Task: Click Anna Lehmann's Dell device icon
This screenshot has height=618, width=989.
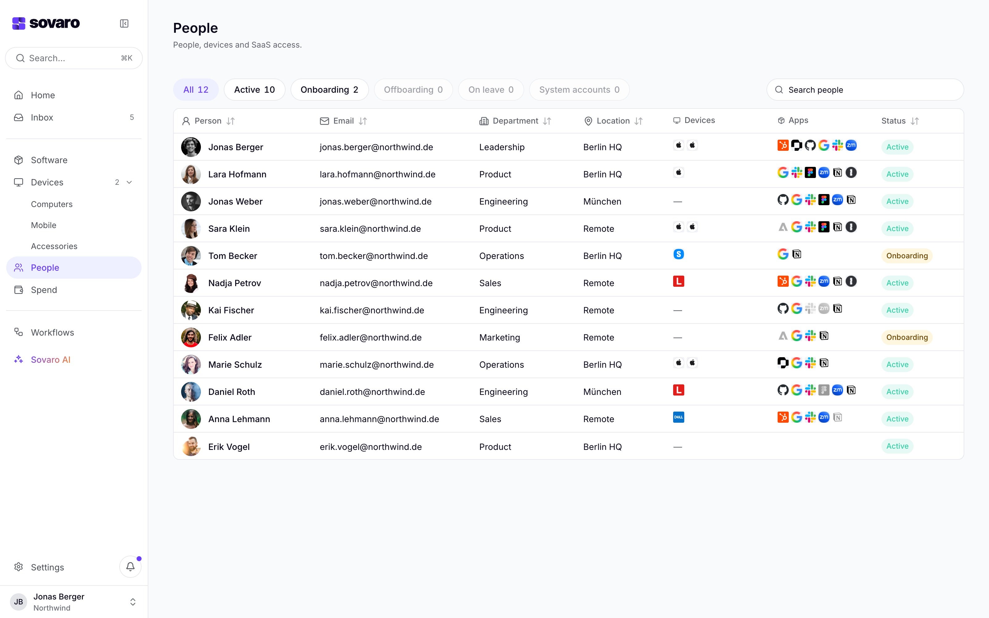Action: click(678, 417)
